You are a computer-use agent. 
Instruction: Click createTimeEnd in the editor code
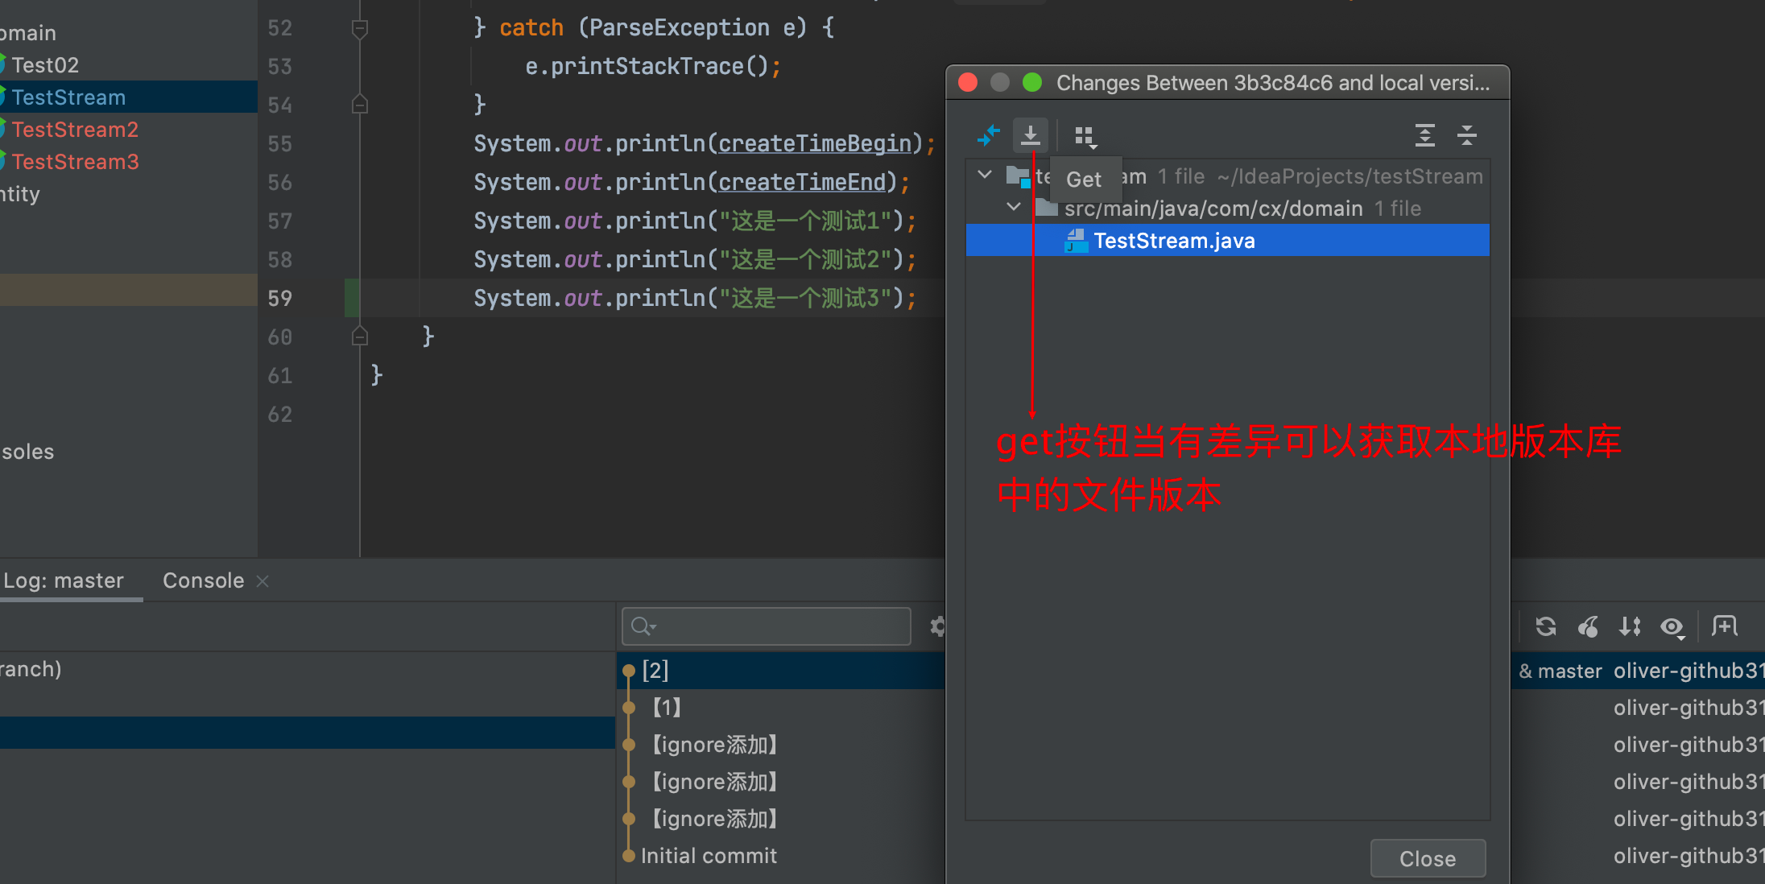coord(802,182)
